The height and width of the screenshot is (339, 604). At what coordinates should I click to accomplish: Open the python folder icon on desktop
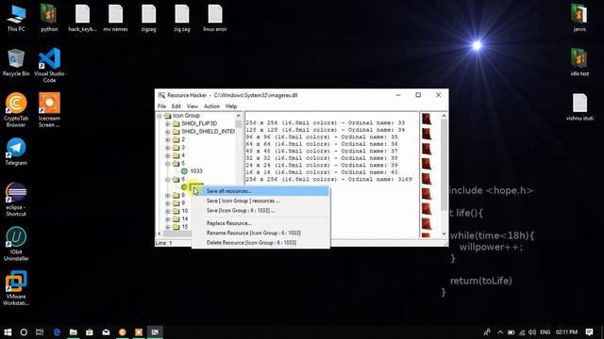coord(49,18)
